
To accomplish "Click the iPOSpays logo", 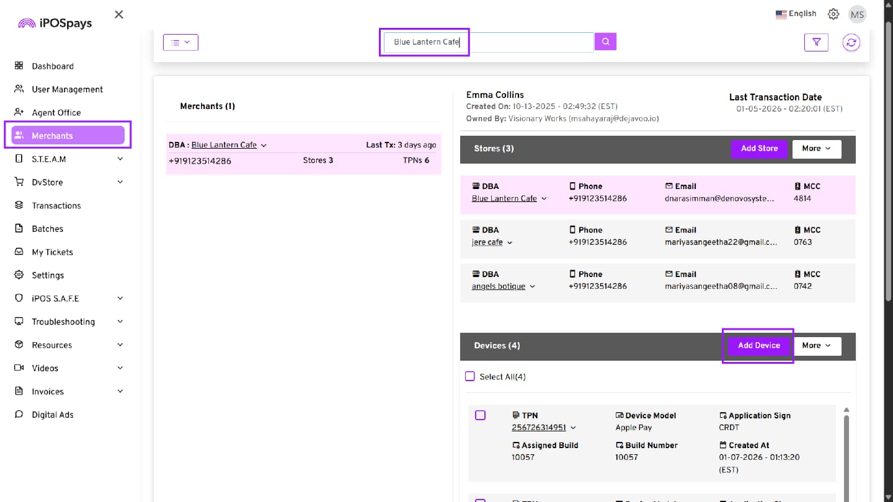I will (x=55, y=24).
